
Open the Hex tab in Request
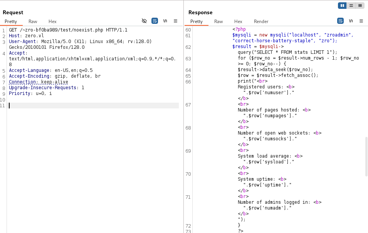[x=52, y=22]
